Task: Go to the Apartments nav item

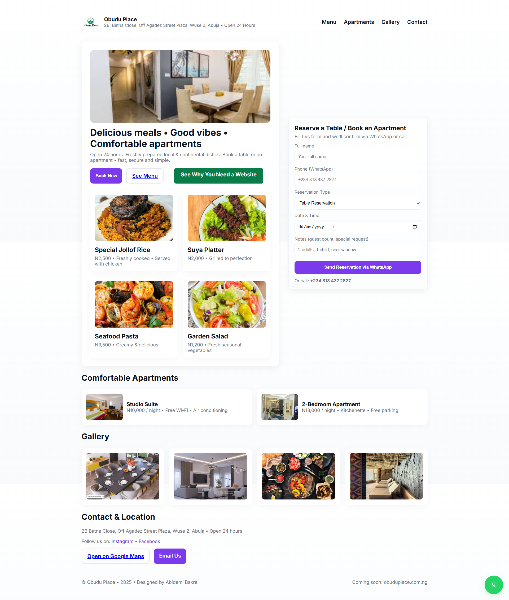Action: (359, 22)
